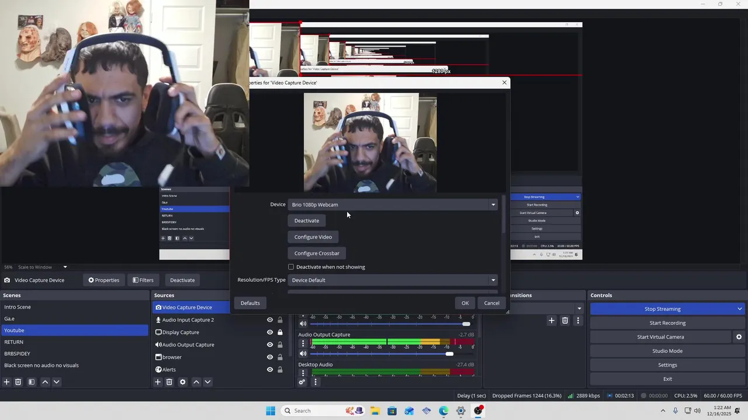Move source up arrow in Sources panel

[x=196, y=382]
